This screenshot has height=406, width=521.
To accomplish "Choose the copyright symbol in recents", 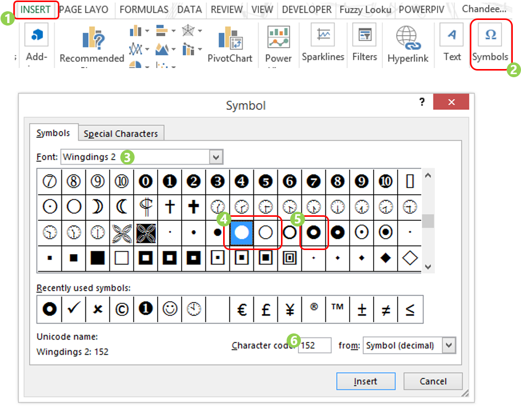I will pos(121,309).
